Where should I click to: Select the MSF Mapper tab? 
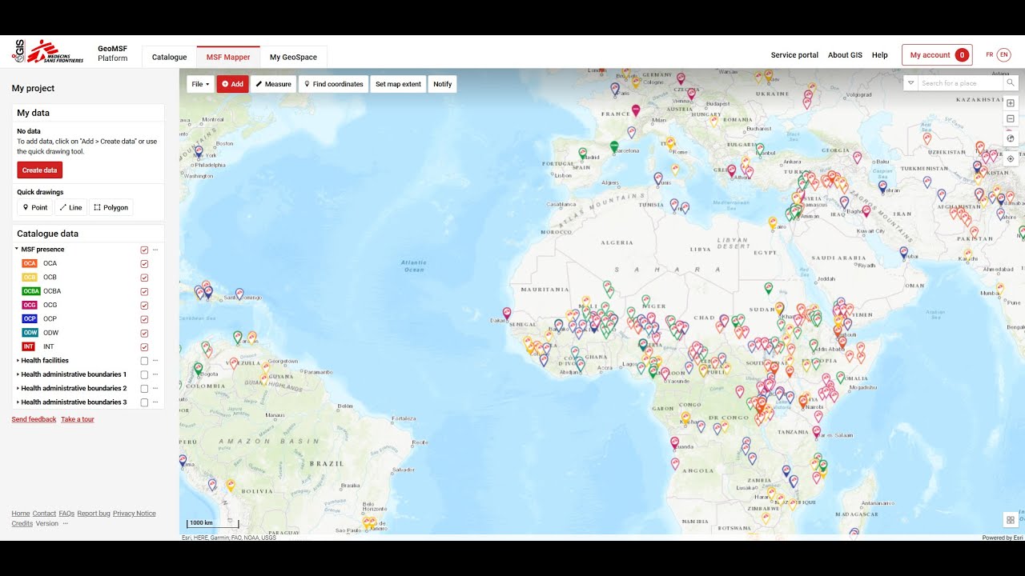[228, 57]
